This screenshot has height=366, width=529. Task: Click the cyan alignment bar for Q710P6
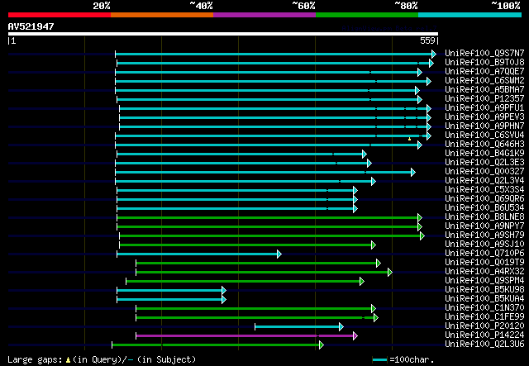click(x=199, y=254)
